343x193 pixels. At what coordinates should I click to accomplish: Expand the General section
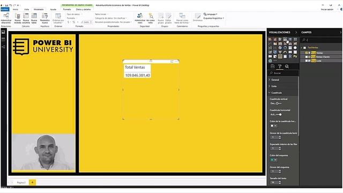click(283, 80)
